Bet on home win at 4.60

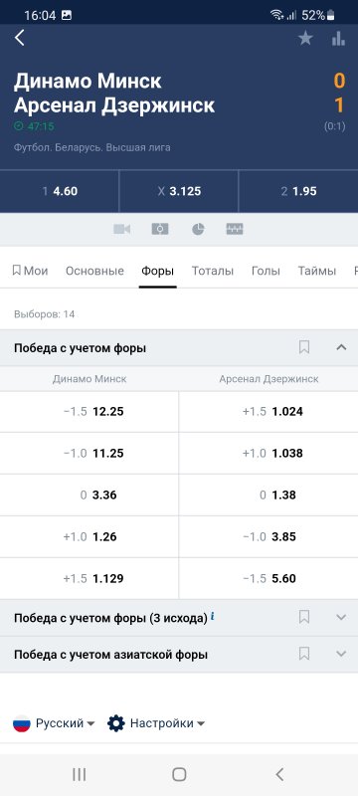tap(60, 191)
